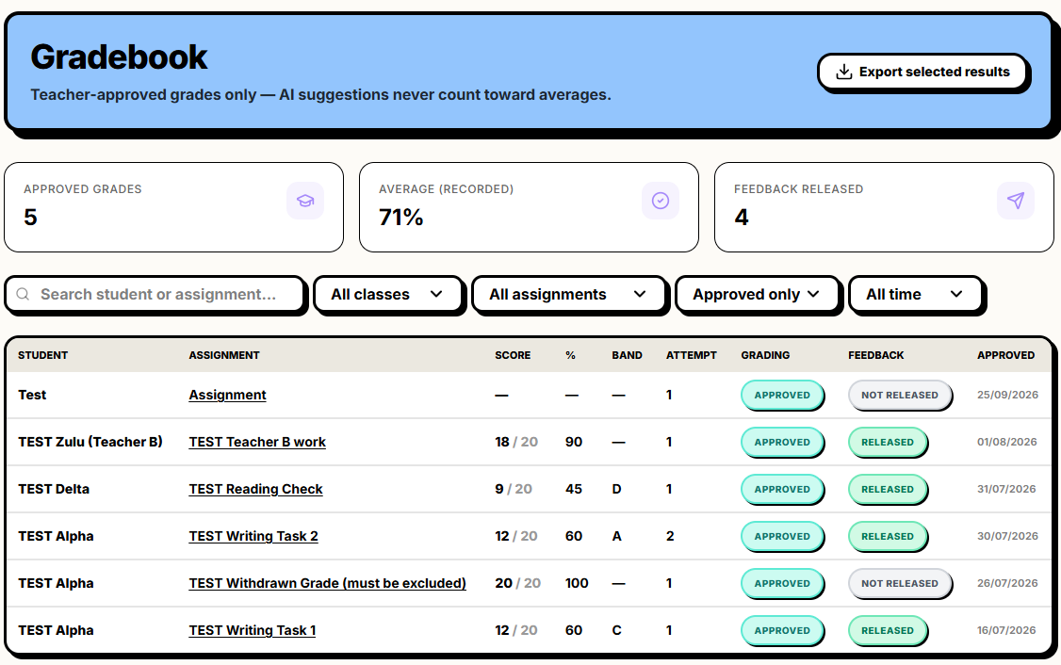
Task: Click approved date 01/08/2026
Action: tap(1007, 442)
